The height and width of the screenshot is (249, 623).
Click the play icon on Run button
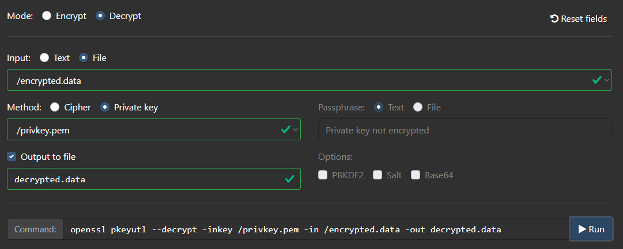pyautogui.click(x=582, y=229)
